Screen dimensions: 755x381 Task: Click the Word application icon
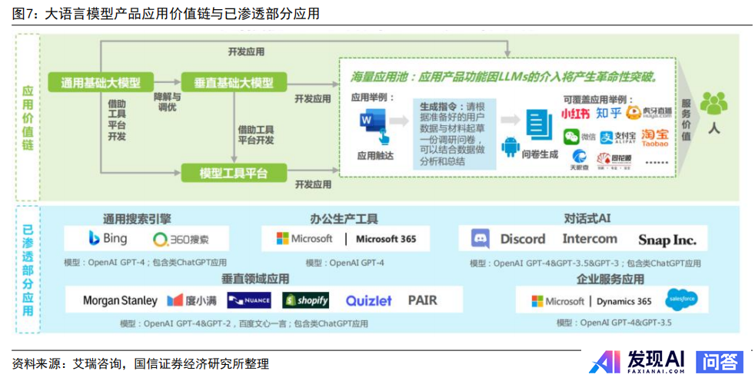374,127
